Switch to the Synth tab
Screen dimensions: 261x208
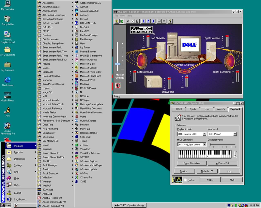coord(193,109)
